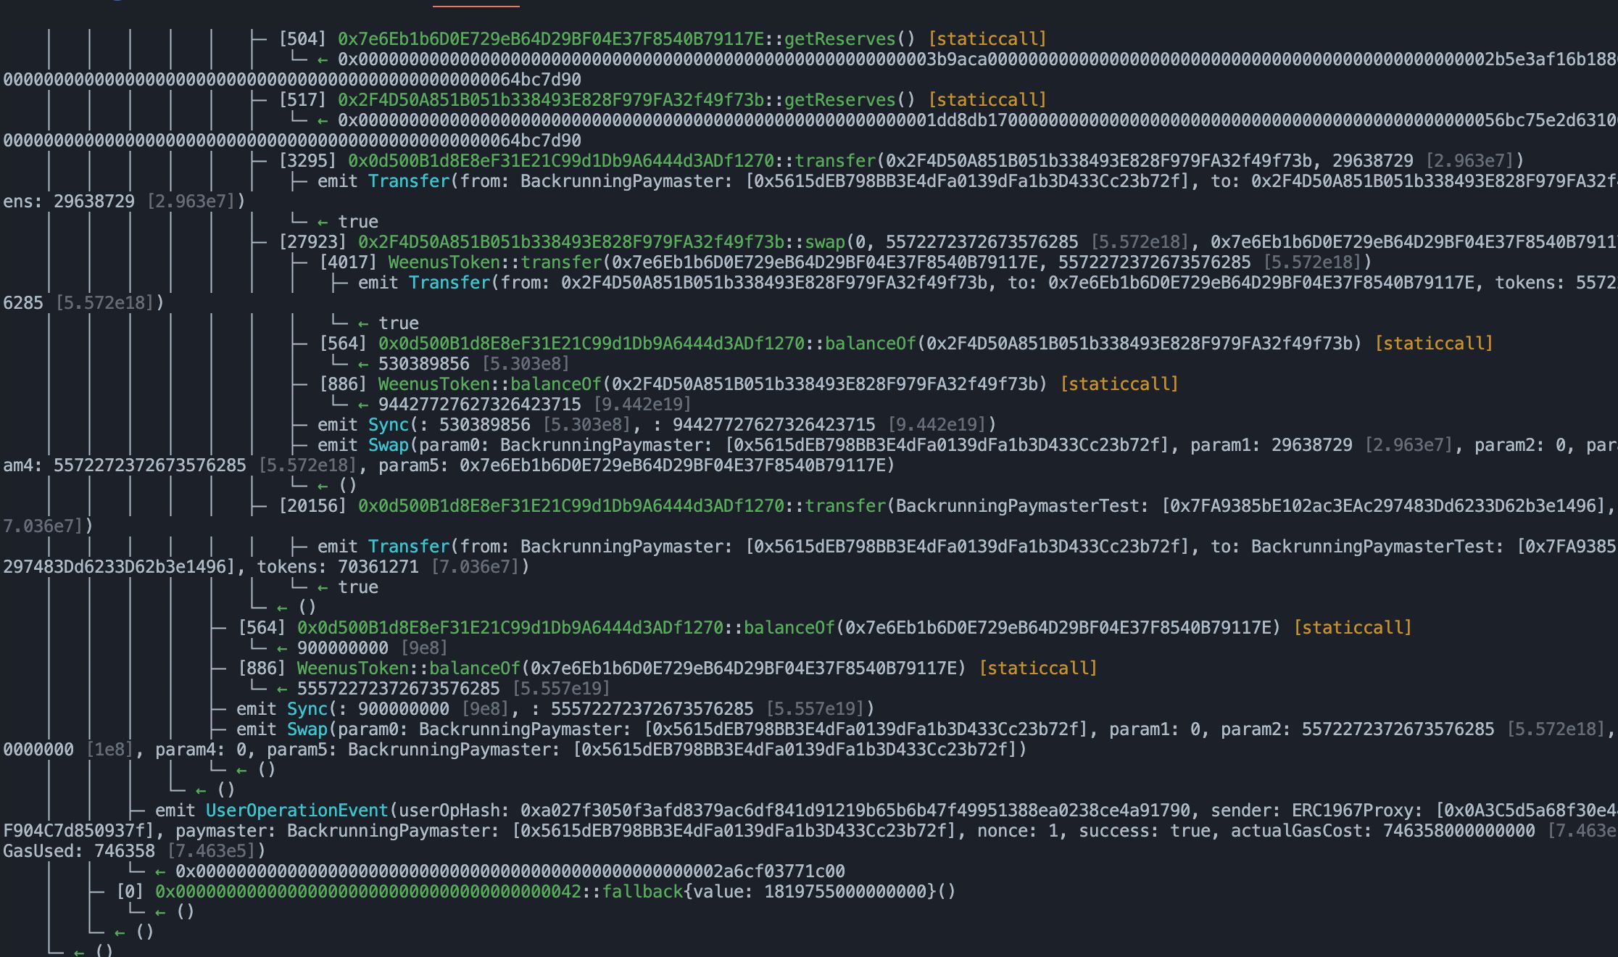Click the swap function name

[825, 241]
